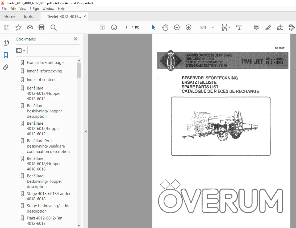Collapse the navigation pane with side arrow

click(86, 131)
